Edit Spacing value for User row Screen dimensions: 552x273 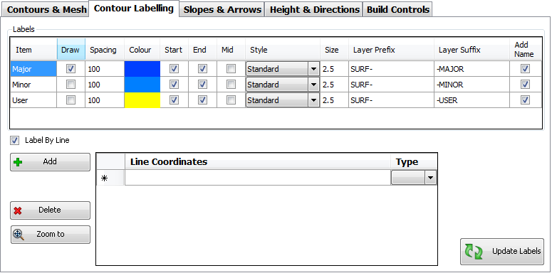(105, 100)
